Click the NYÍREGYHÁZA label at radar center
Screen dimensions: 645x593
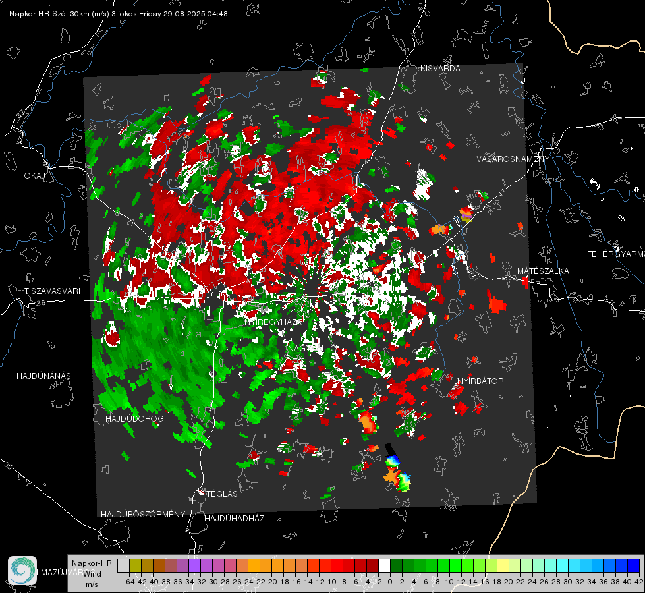click(275, 322)
